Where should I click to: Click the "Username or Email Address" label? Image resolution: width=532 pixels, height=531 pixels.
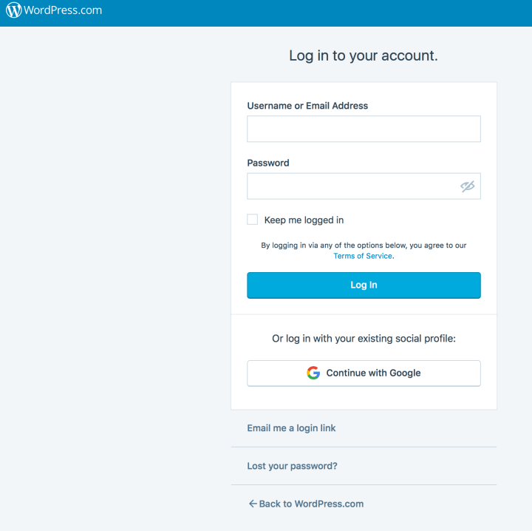[307, 106]
